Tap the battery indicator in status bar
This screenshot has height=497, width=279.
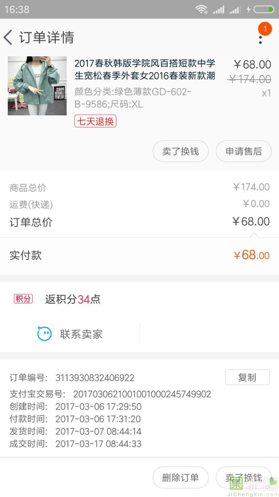tap(264, 9)
